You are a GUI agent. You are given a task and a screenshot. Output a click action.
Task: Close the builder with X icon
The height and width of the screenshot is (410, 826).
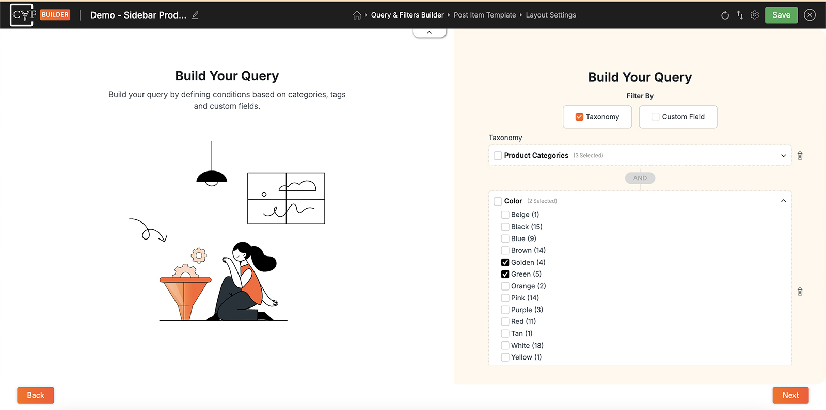809,15
